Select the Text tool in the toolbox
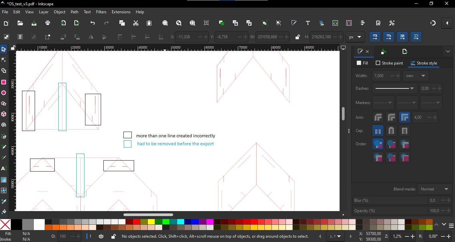Viewport: 455px width, 242px height. [4, 169]
